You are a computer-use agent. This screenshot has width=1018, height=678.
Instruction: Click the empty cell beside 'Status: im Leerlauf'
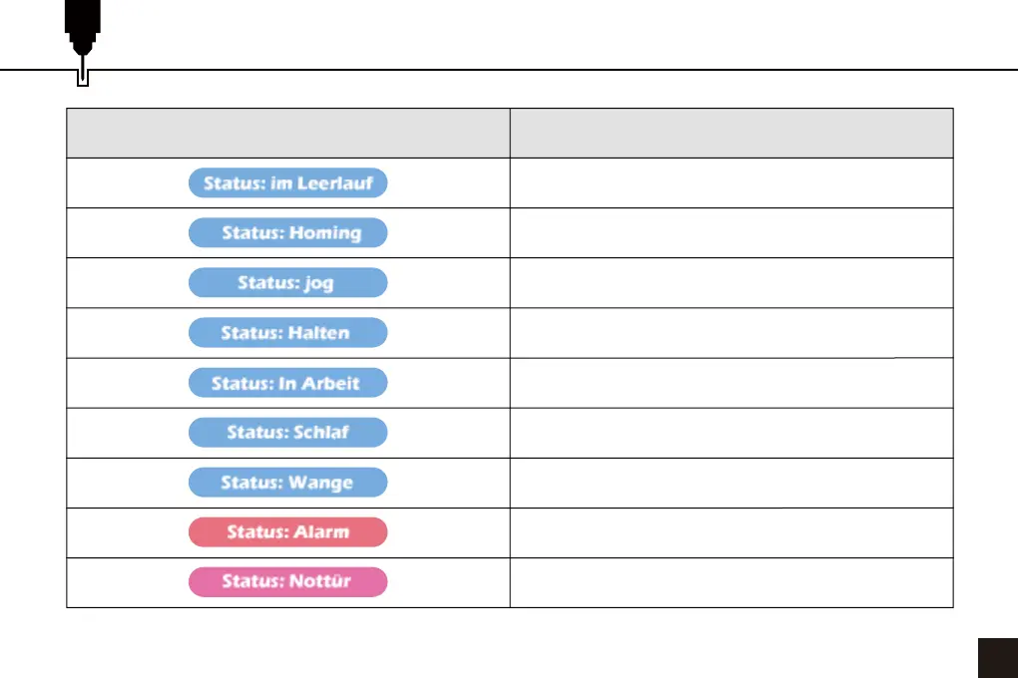[731, 183]
